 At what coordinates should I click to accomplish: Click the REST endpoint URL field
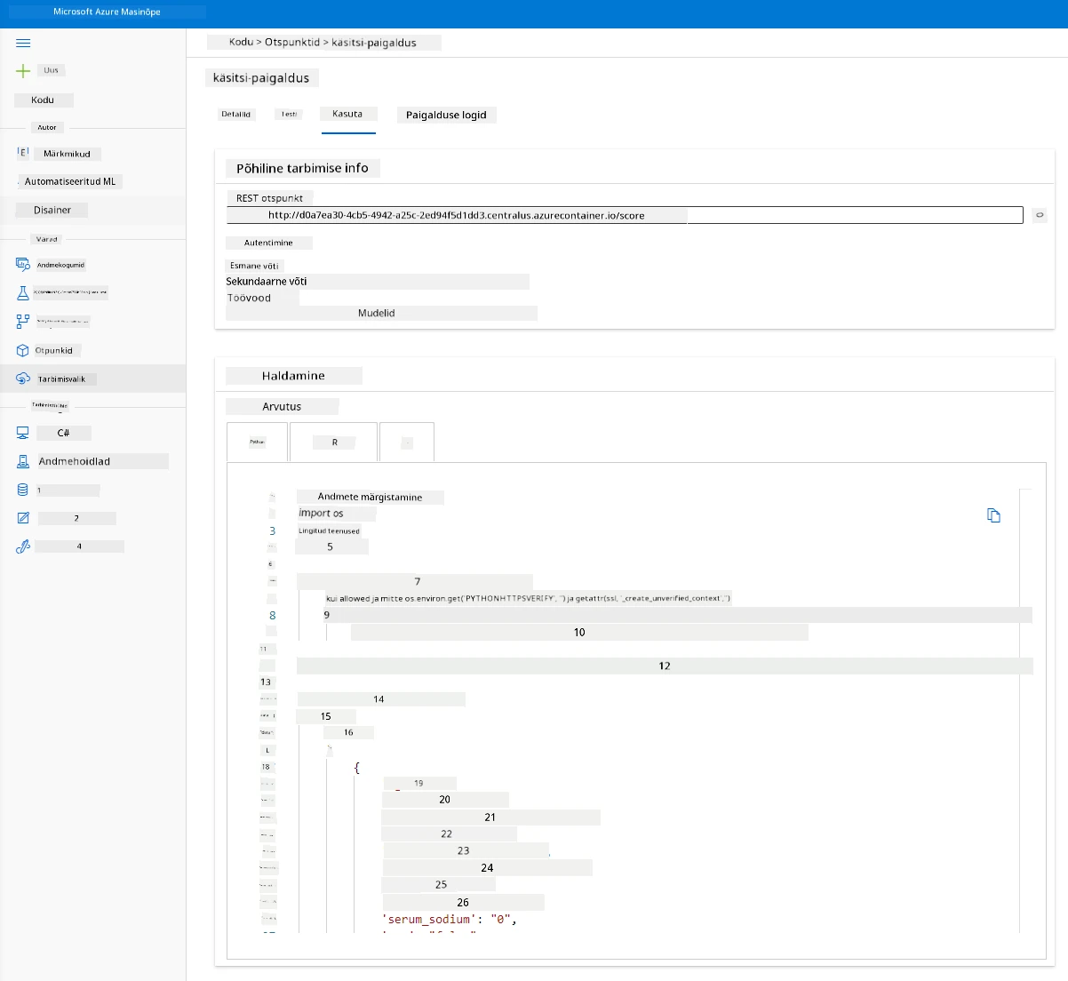(625, 215)
